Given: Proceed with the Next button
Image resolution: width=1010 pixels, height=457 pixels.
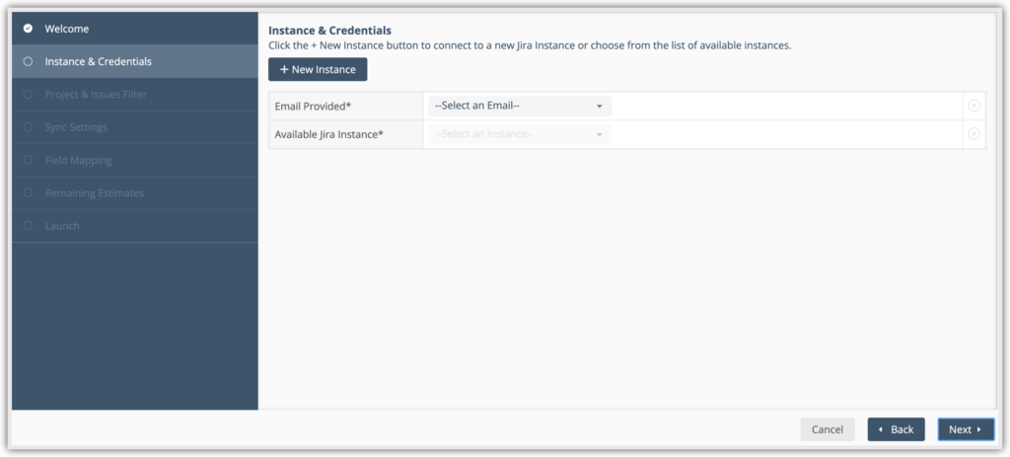Looking at the screenshot, I should [x=965, y=429].
